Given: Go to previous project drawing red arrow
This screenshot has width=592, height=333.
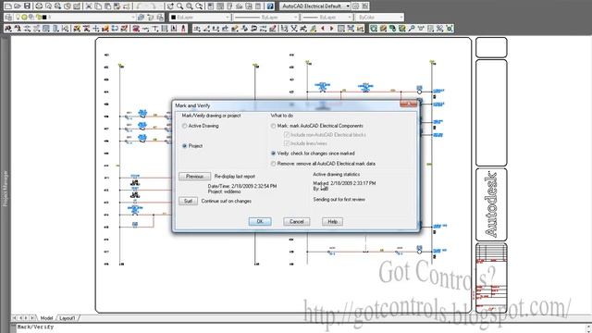Looking at the screenshot, I should pos(323,29).
